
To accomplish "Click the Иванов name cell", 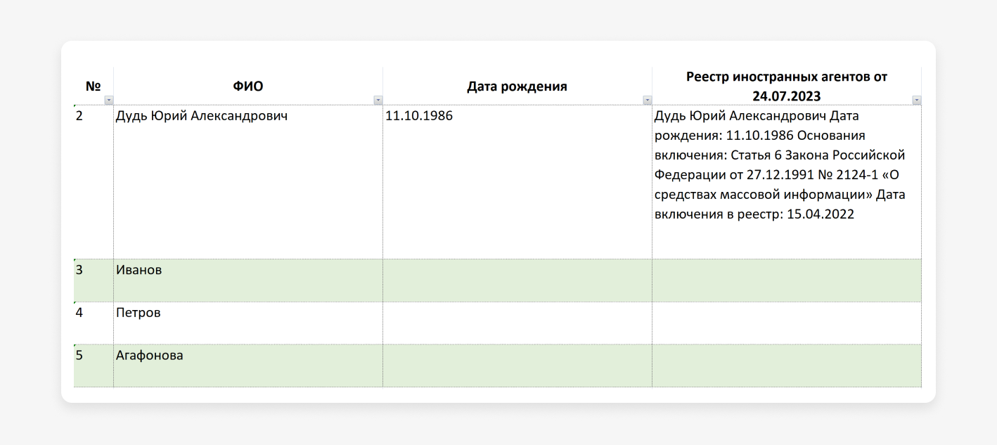I will [139, 270].
